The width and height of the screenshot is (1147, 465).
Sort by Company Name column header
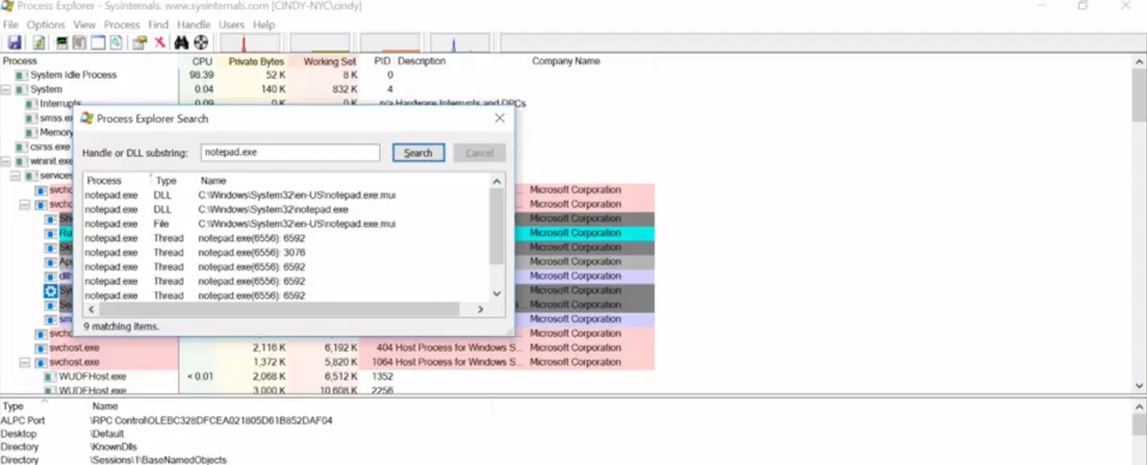click(566, 61)
